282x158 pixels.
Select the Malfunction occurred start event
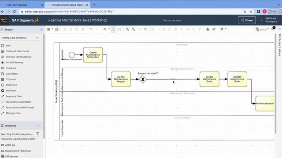pyautogui.click(x=72, y=55)
